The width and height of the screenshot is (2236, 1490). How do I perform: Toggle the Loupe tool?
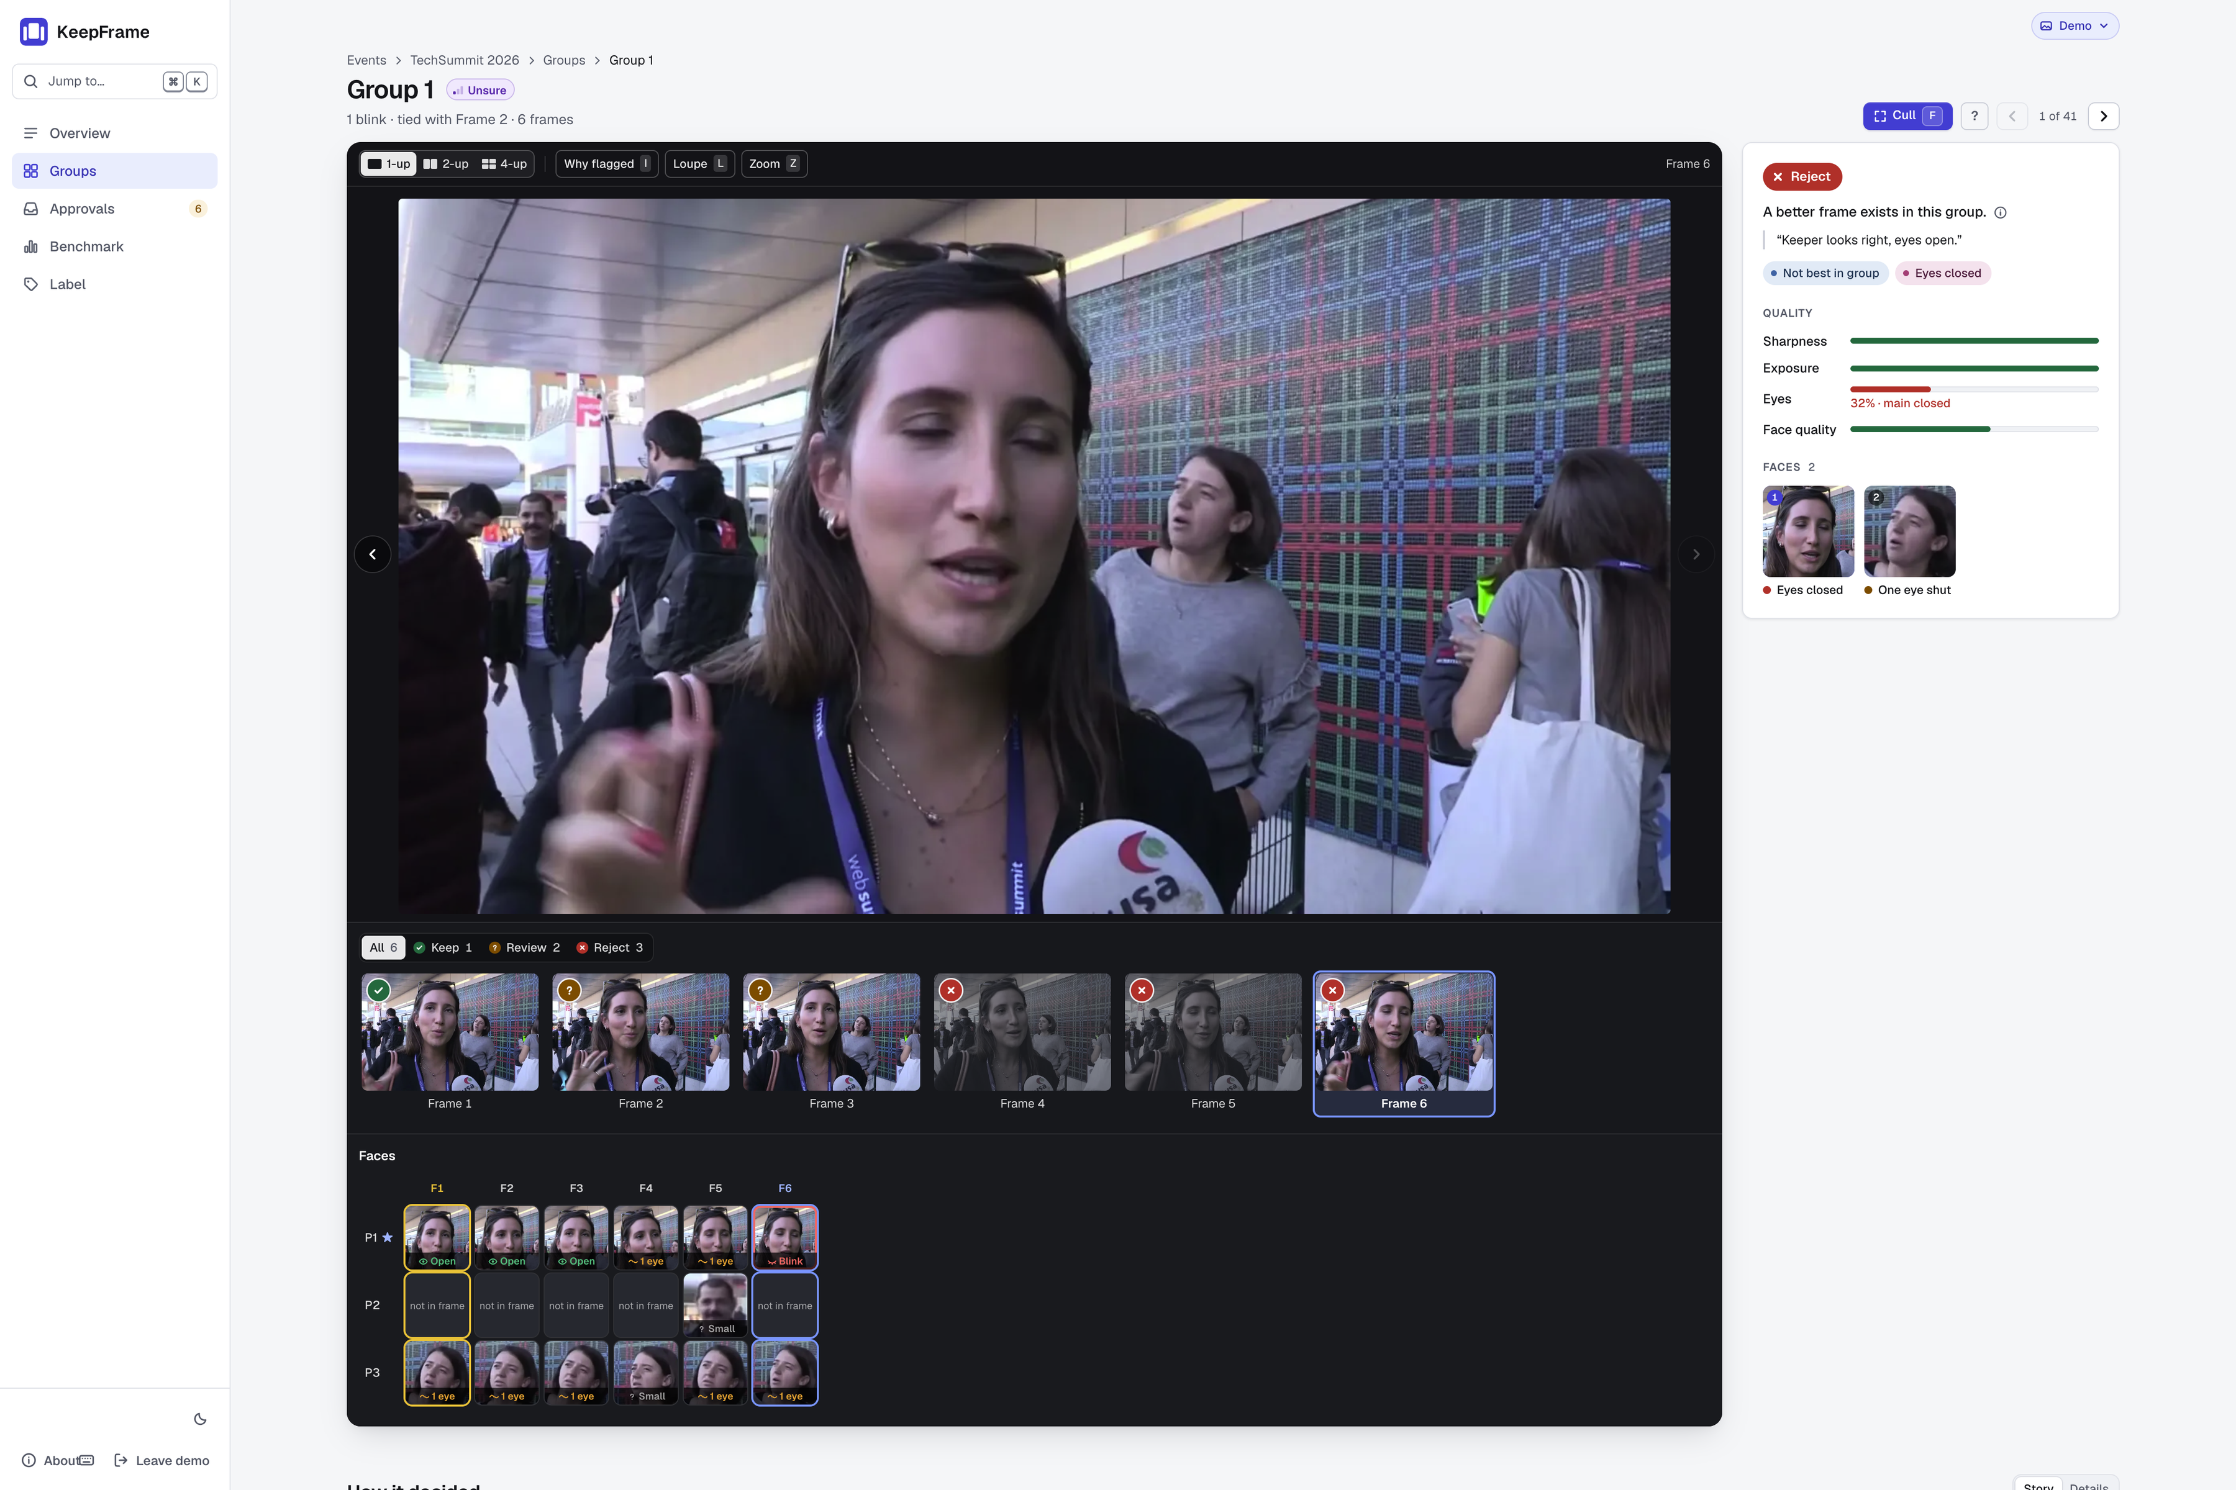[700, 163]
